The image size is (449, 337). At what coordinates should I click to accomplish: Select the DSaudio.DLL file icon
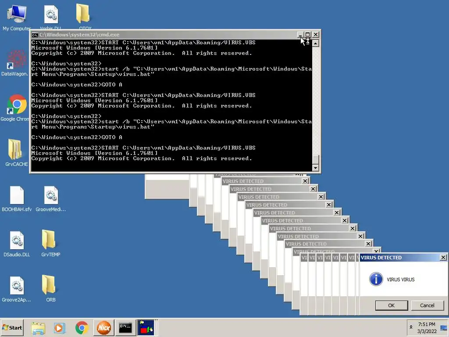pos(17,244)
